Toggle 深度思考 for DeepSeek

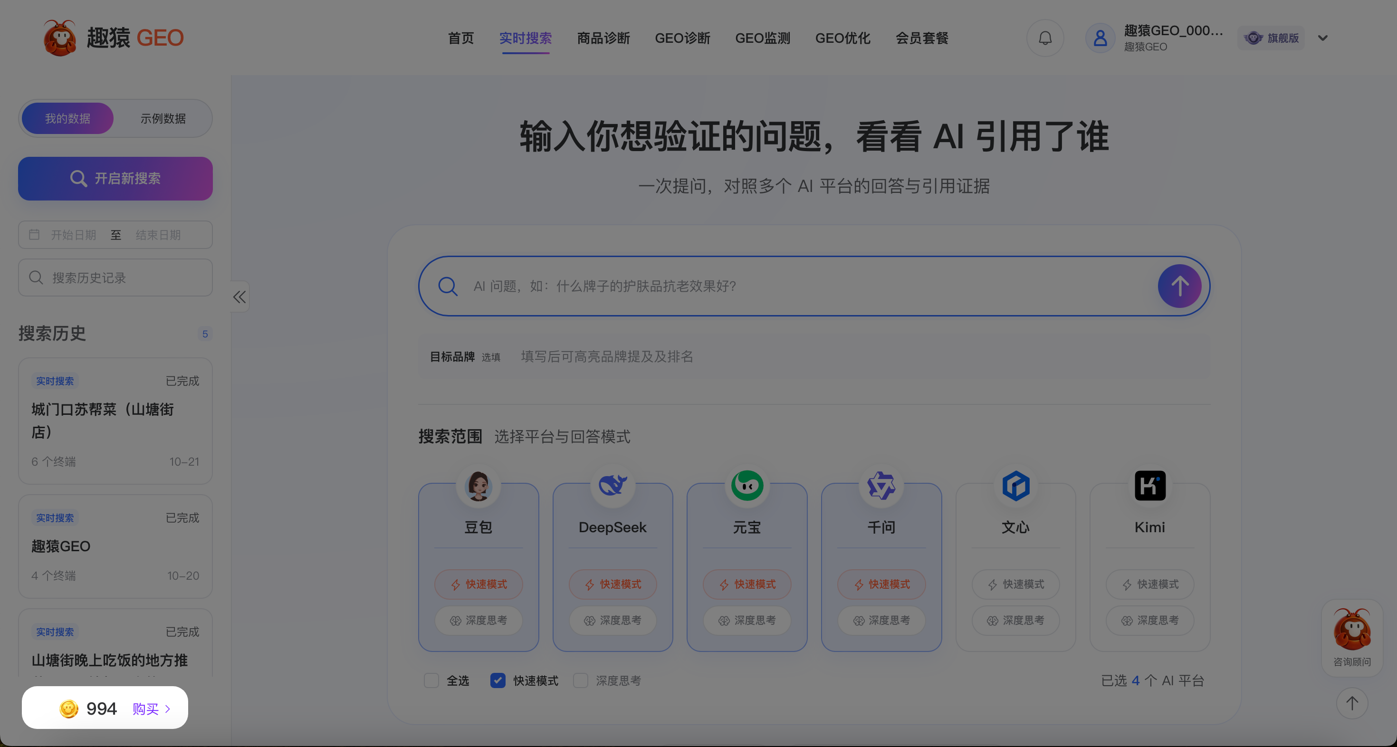pos(612,620)
